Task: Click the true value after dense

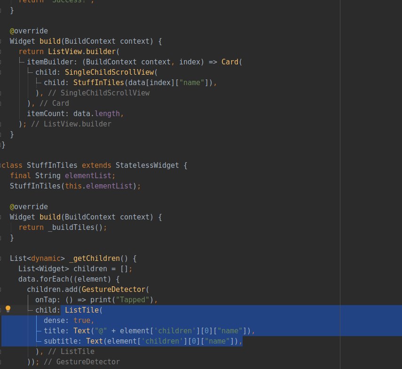Action: (x=82, y=321)
